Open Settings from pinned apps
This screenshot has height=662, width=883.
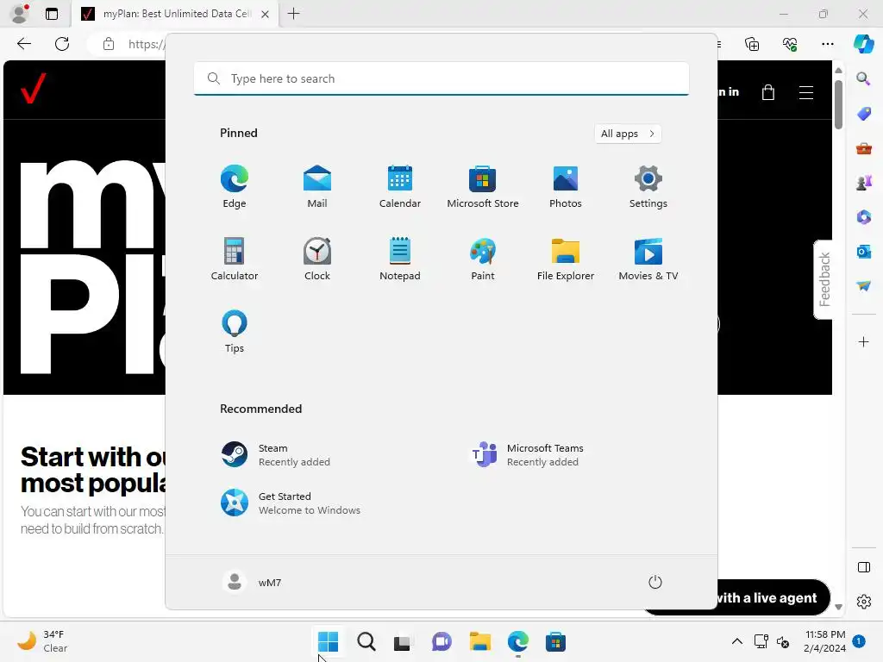pyautogui.click(x=648, y=187)
